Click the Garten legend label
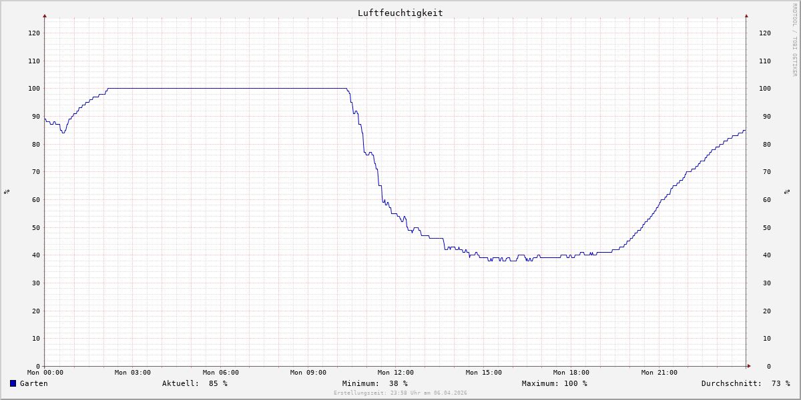 pyautogui.click(x=33, y=383)
